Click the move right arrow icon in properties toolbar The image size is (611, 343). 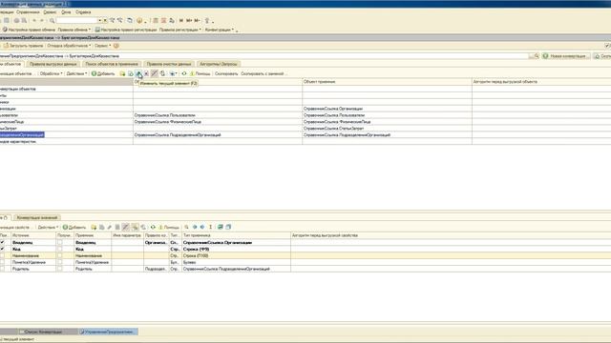pyautogui.click(x=202, y=227)
